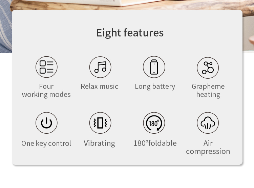
Task: Select the vibrating icon
Action: click(x=100, y=123)
